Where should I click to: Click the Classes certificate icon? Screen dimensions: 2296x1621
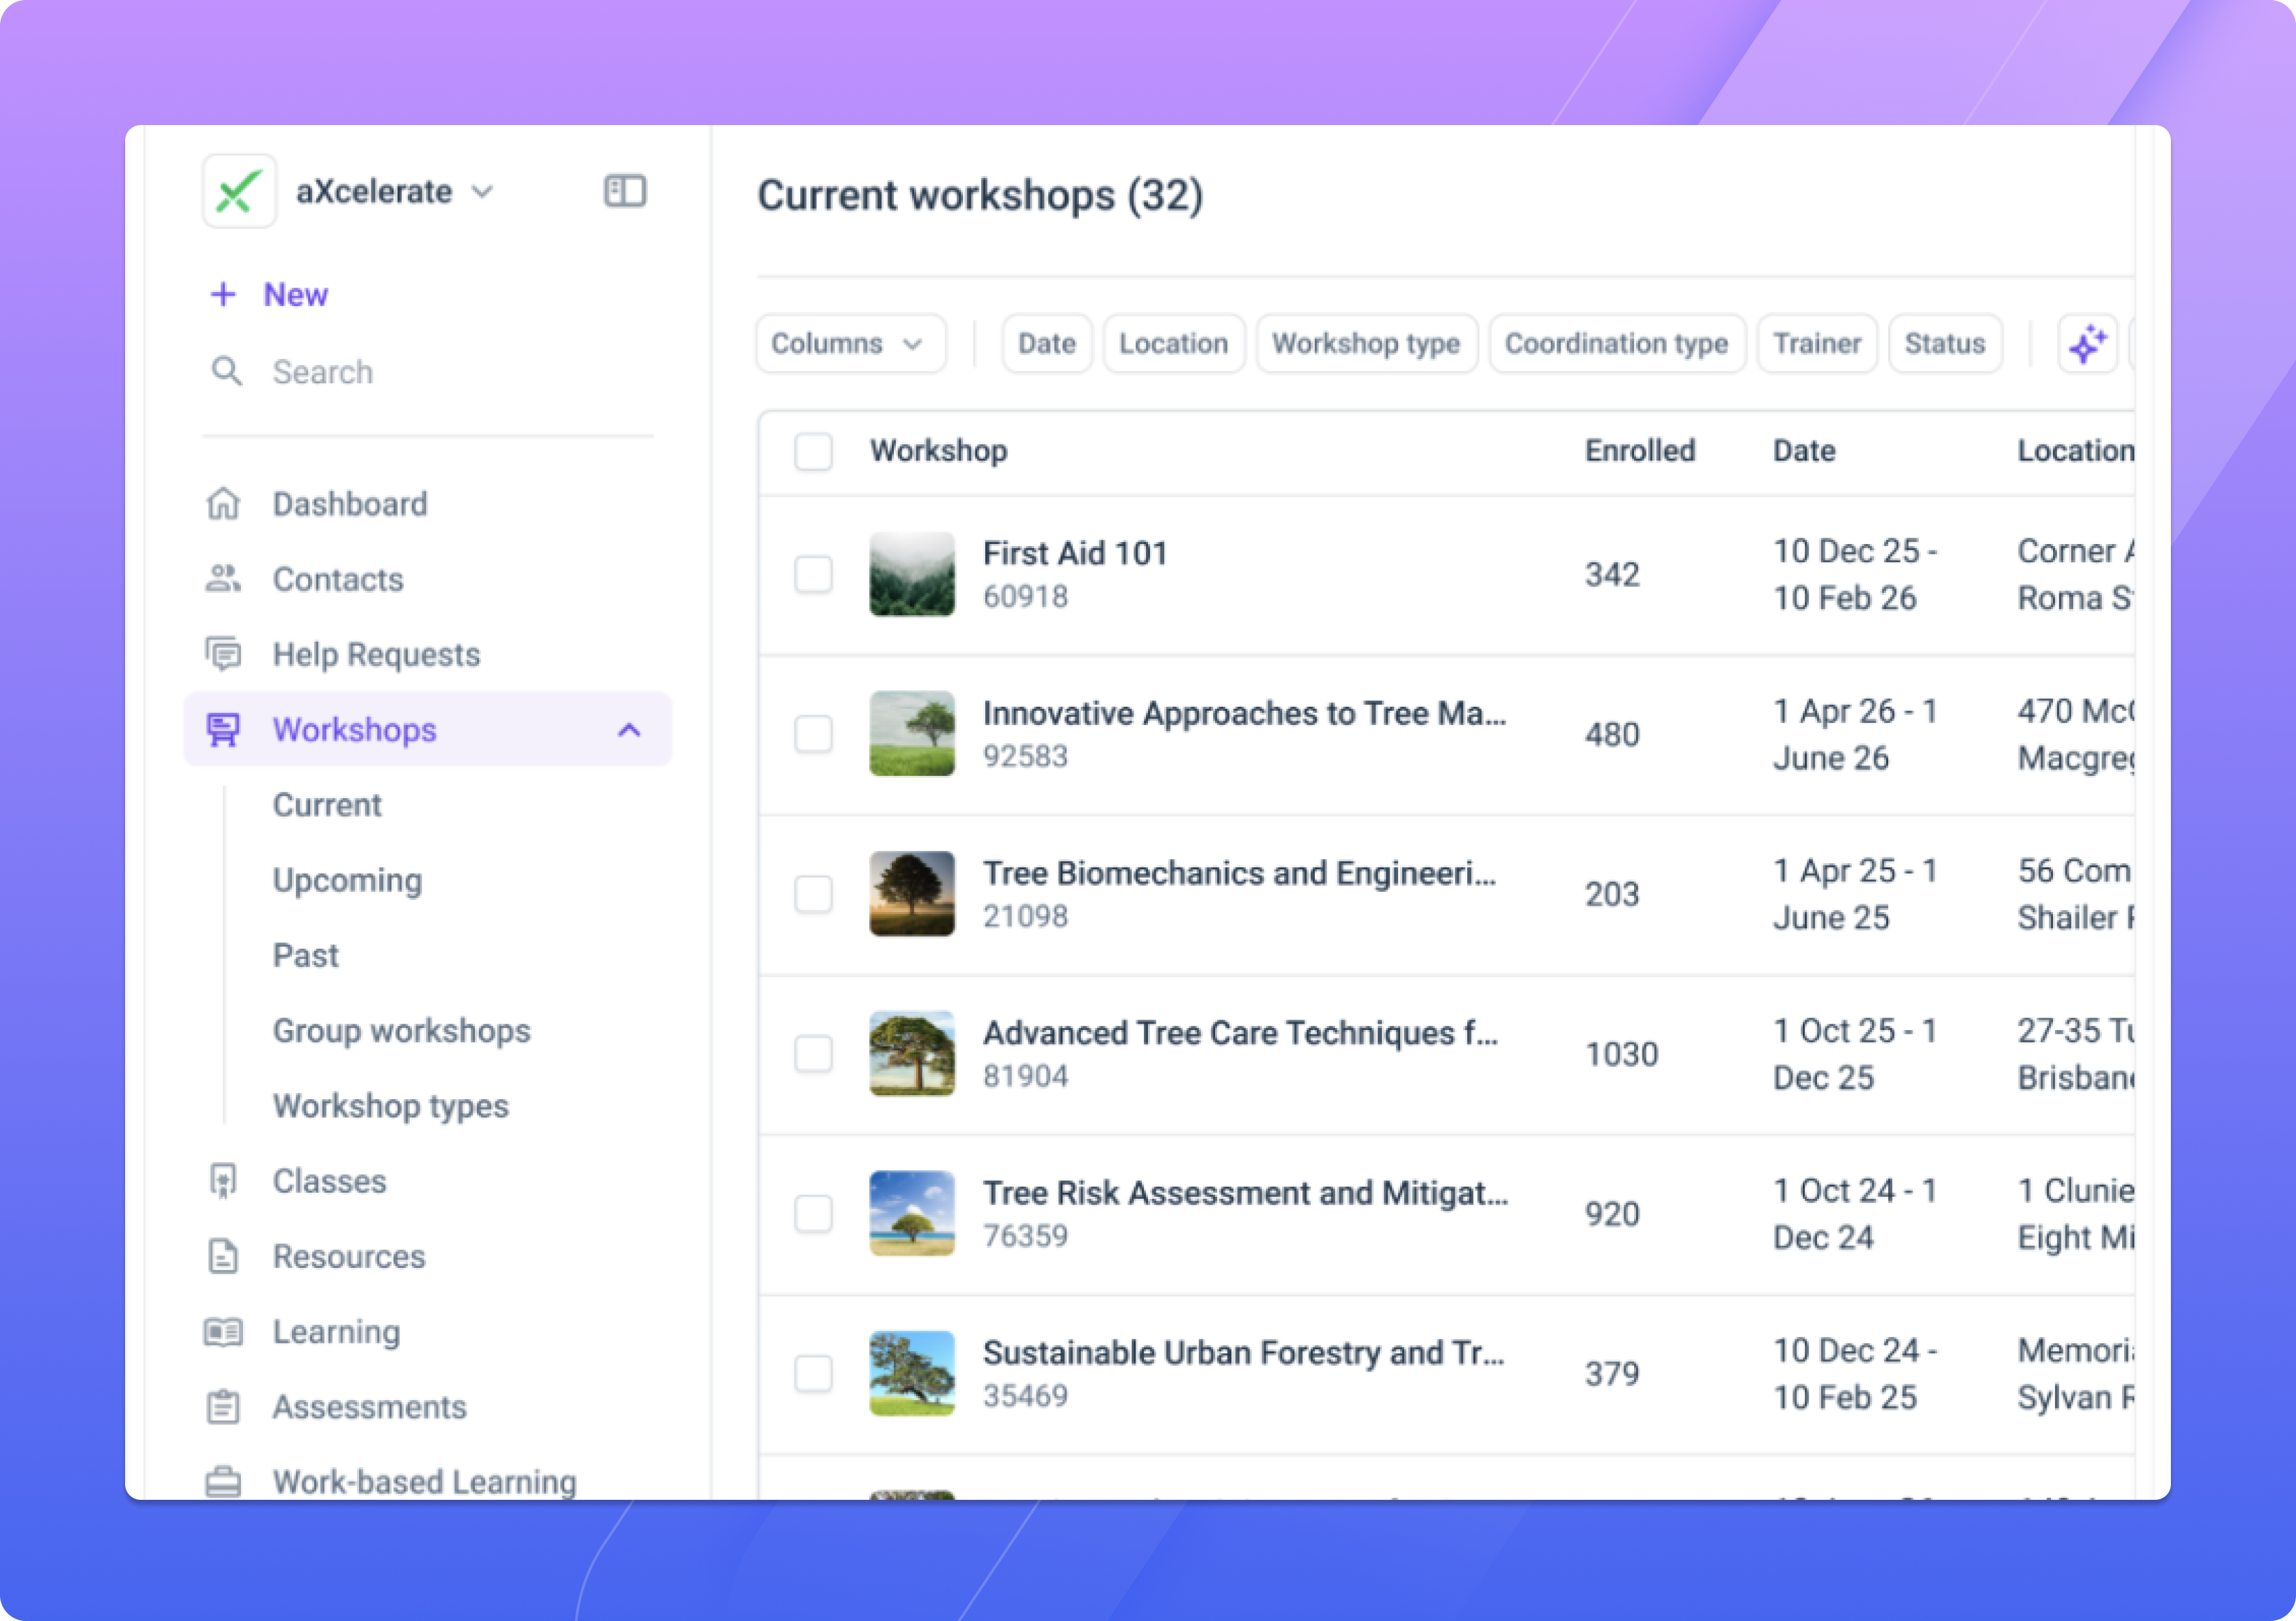[x=223, y=1181]
